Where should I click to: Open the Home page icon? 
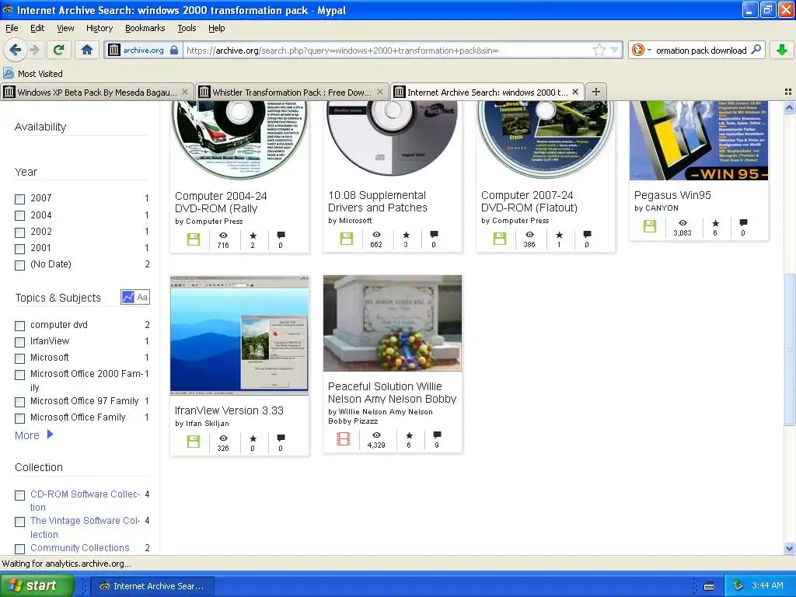[x=87, y=50]
